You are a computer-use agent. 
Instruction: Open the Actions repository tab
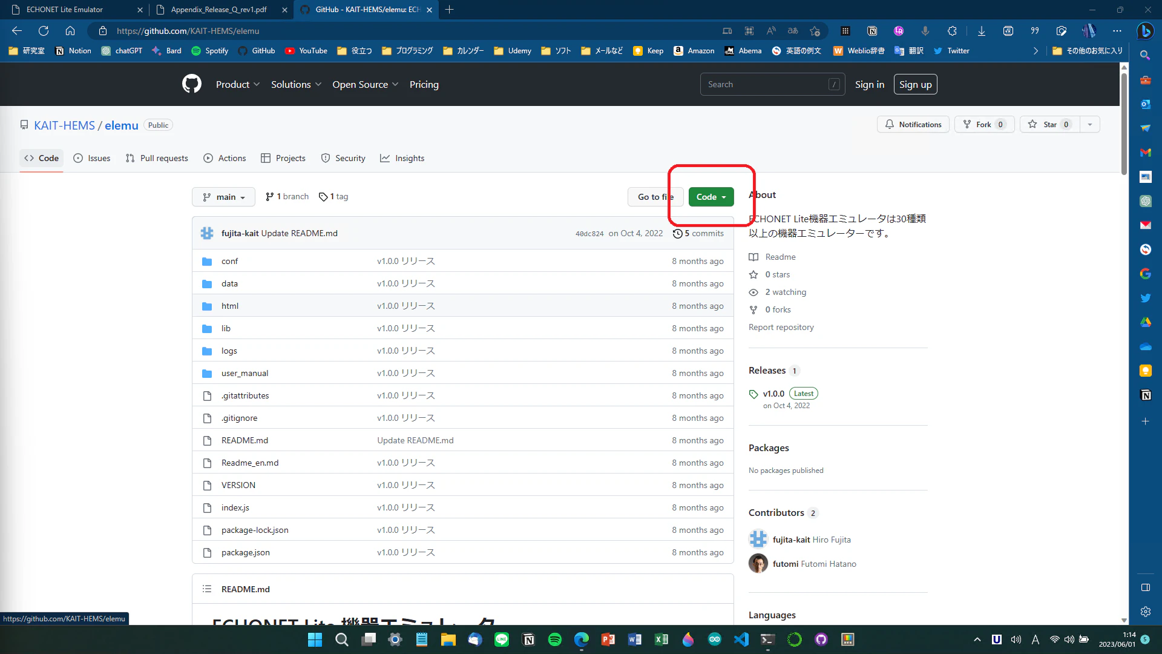(225, 158)
